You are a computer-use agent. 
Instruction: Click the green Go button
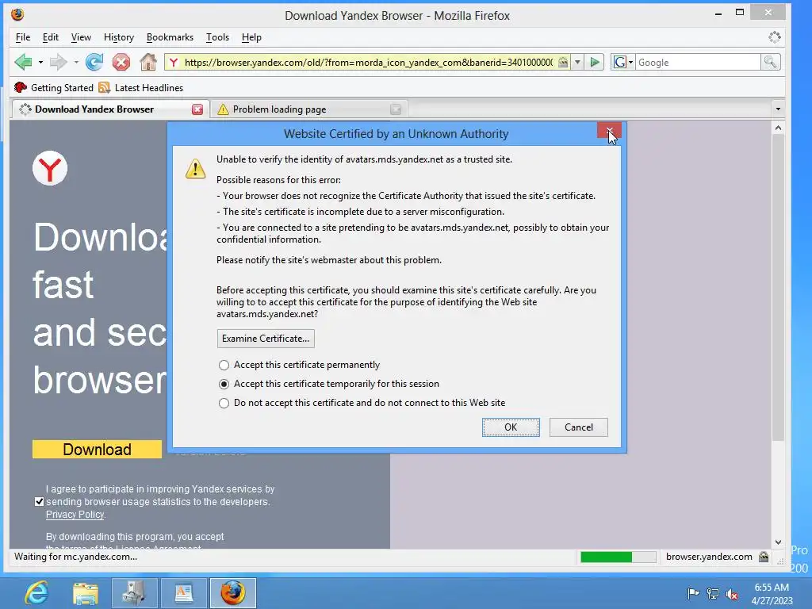tap(595, 63)
